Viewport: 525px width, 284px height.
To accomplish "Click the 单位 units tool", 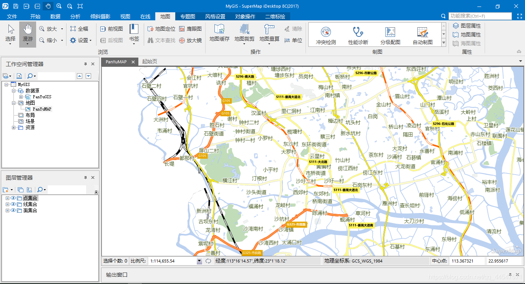I will tap(293, 40).
